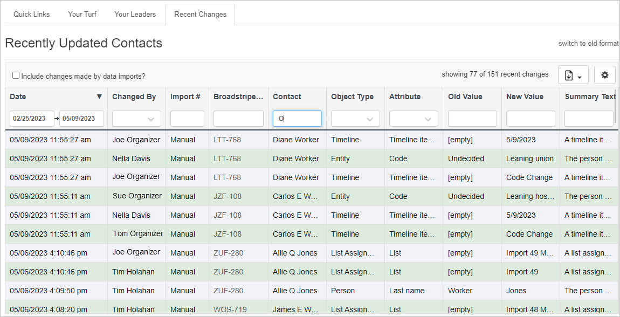The image size is (620, 317).
Task: Click the sort triangle on the Date column
Action: tap(100, 97)
